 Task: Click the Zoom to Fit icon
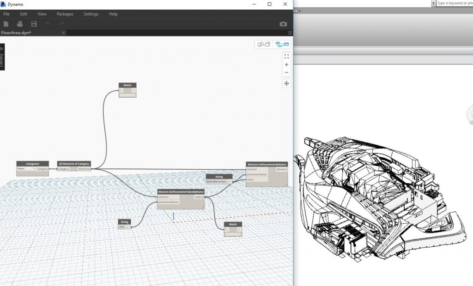tap(286, 56)
